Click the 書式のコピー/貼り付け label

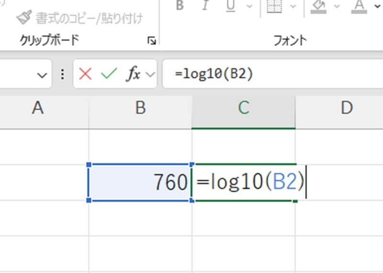point(89,18)
